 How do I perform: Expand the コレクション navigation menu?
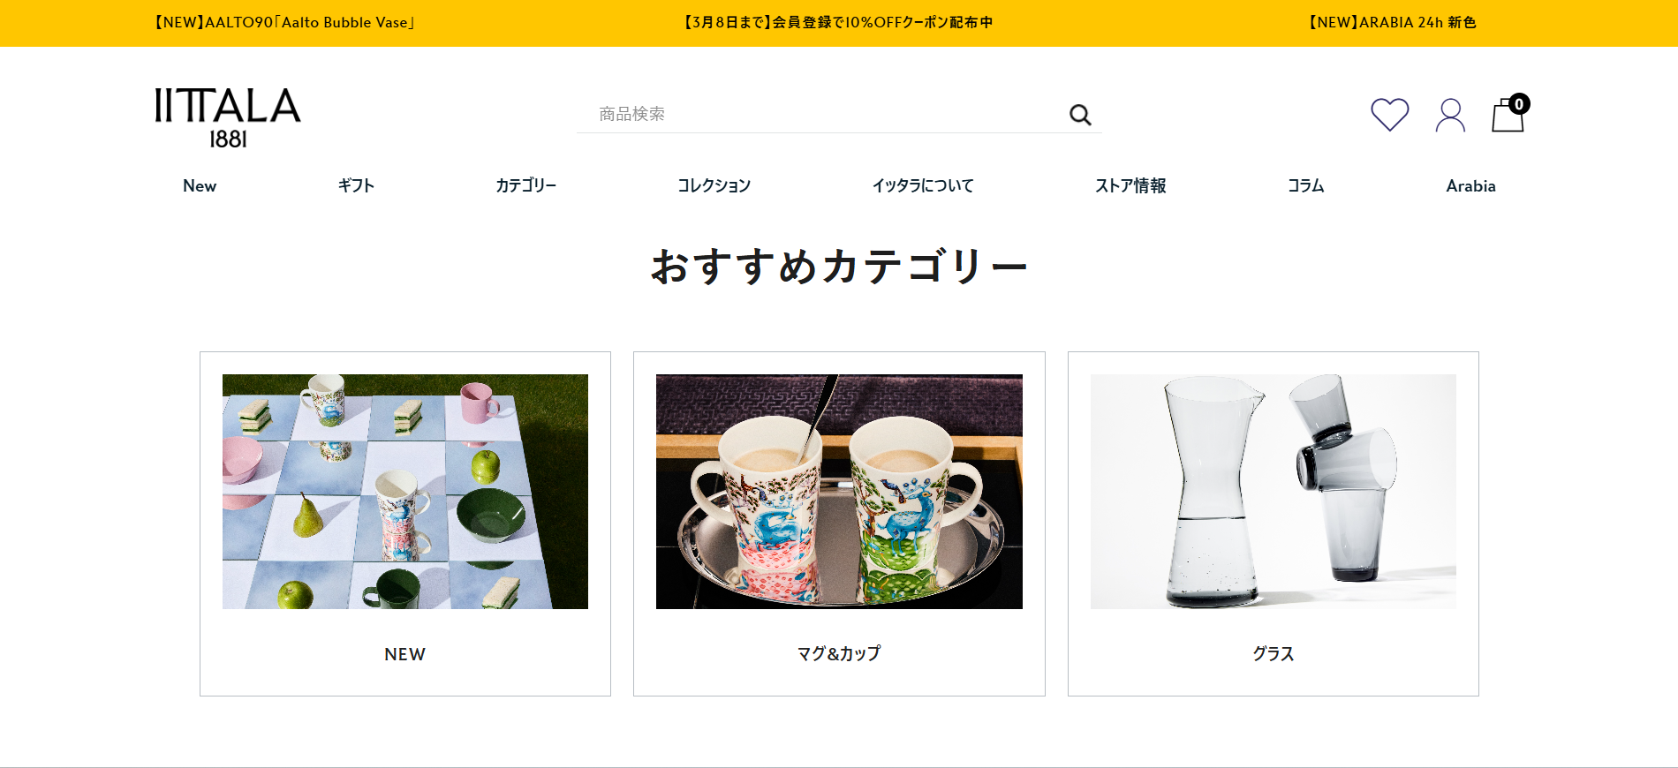[714, 185]
